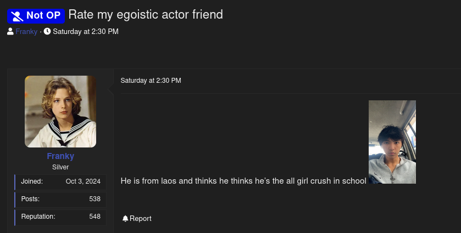
Task: Enlarge the attached photo in the post
Action: 392,141
